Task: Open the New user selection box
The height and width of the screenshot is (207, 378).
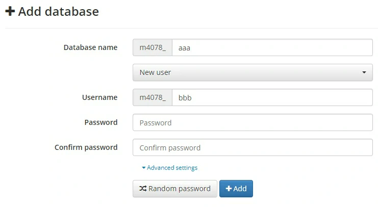Action: pos(253,72)
